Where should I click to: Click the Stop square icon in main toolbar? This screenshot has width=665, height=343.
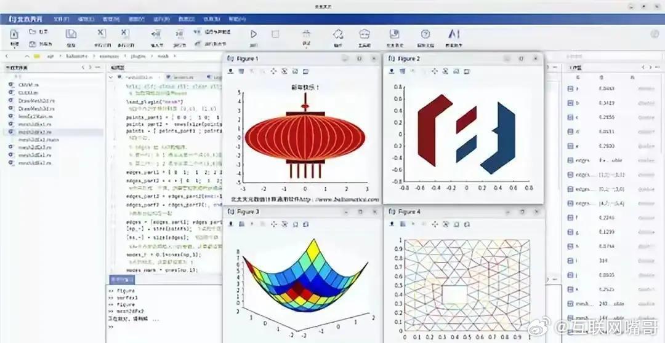click(x=275, y=34)
